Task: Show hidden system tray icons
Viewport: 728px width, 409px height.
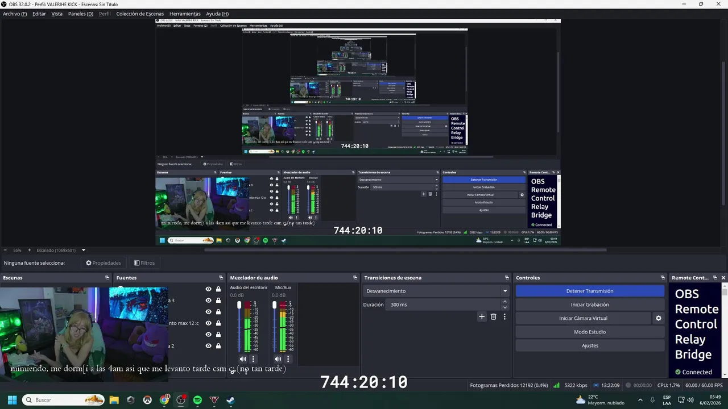Action: (x=640, y=400)
